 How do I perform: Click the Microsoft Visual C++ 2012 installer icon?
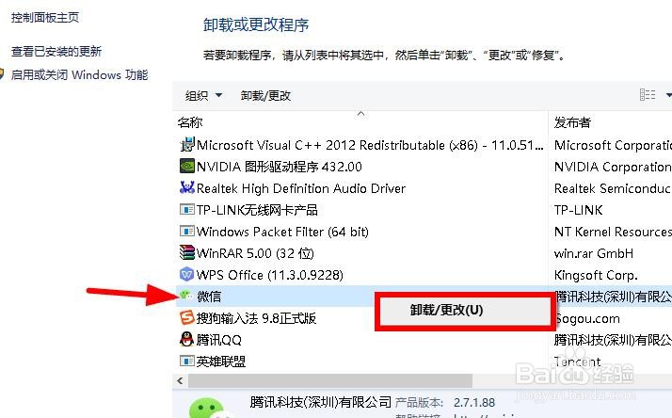[x=187, y=144]
